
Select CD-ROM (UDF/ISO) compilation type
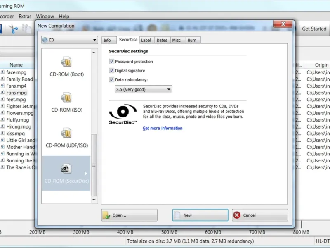(x=66, y=138)
